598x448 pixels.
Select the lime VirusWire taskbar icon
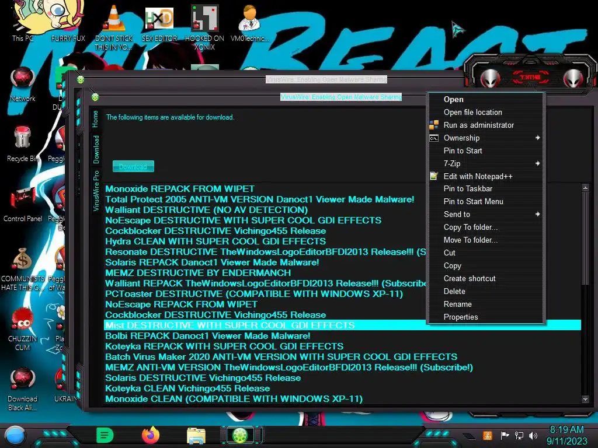(x=241, y=435)
